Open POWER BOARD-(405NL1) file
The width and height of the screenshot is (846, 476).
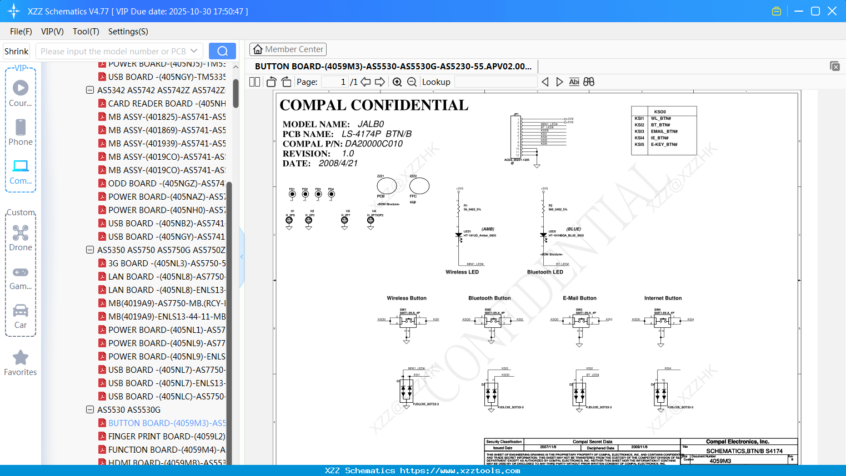[x=167, y=330]
